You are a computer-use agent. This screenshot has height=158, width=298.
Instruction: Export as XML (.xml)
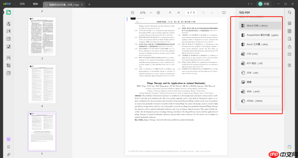260,91
